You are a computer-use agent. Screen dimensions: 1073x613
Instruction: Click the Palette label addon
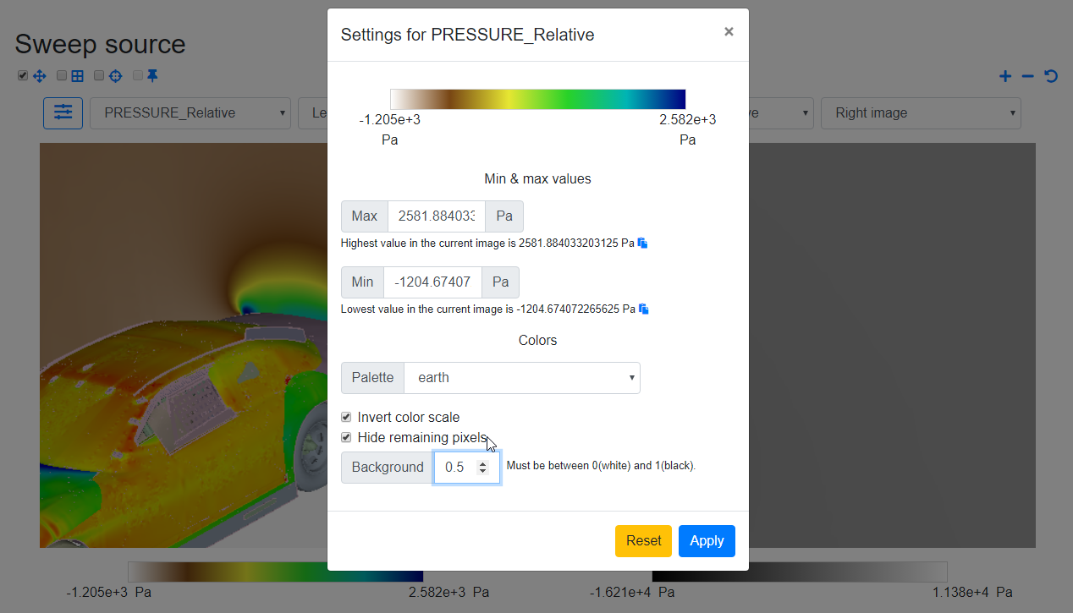pos(373,378)
